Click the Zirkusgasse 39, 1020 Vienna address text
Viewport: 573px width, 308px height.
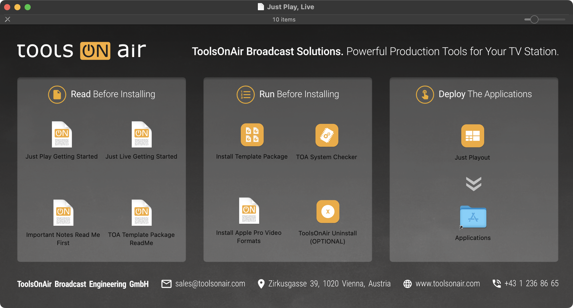329,283
